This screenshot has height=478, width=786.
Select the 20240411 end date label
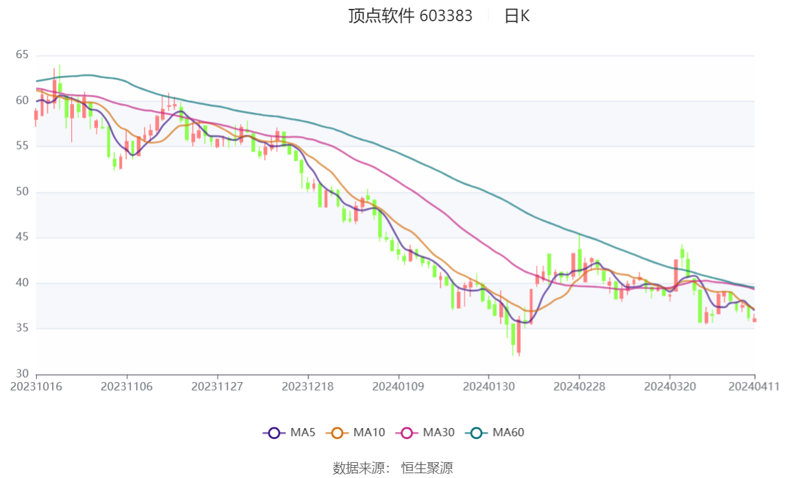click(755, 386)
